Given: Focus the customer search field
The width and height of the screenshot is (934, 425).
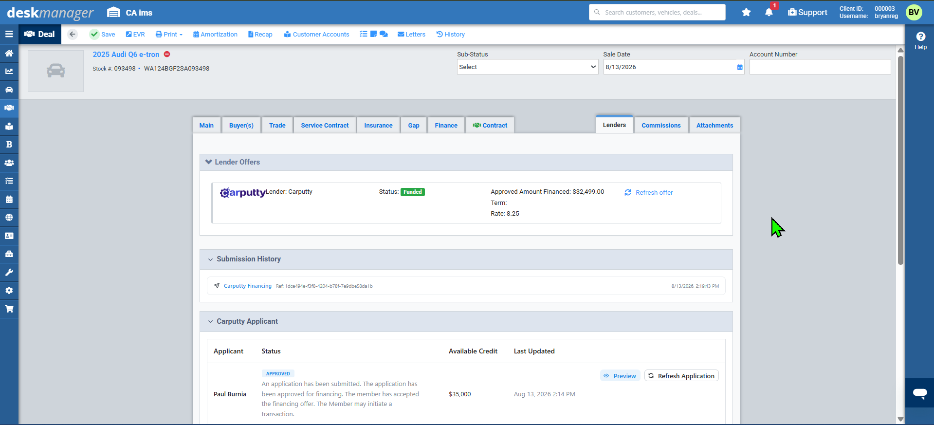Looking at the screenshot, I should [657, 12].
